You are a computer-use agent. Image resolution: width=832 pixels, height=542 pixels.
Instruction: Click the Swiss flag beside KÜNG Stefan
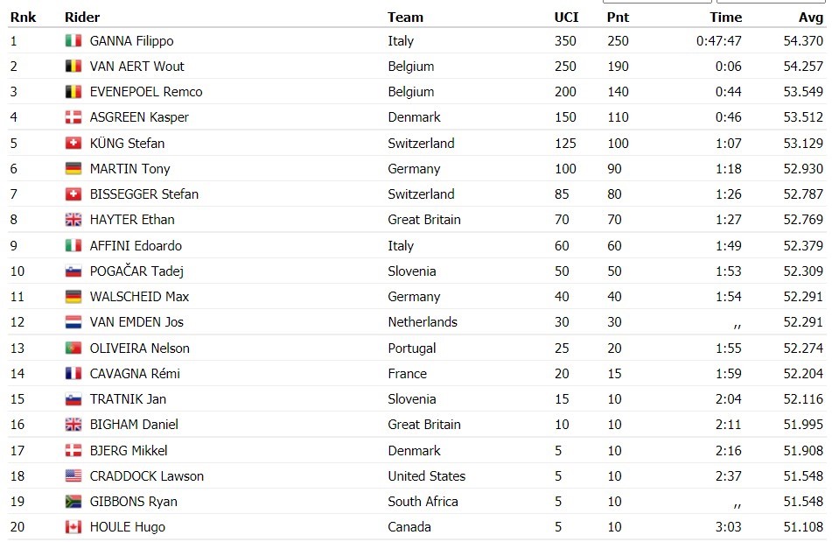[x=73, y=144]
